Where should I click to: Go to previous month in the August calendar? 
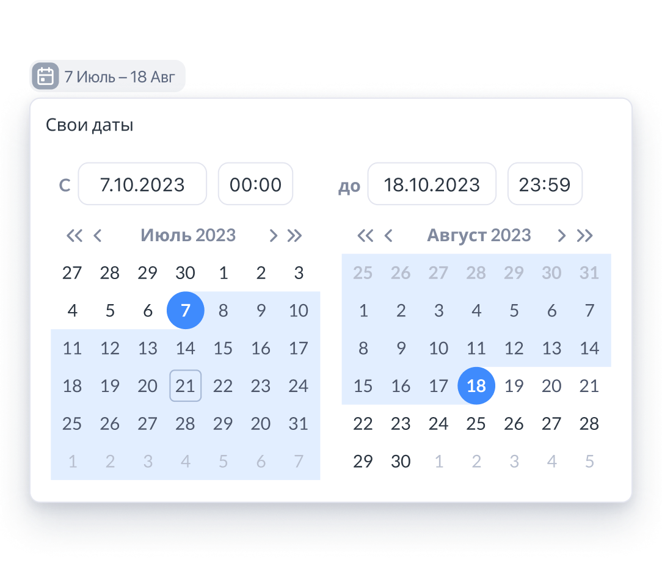388,236
